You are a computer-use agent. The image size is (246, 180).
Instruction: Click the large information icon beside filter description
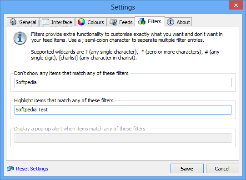(x=20, y=38)
